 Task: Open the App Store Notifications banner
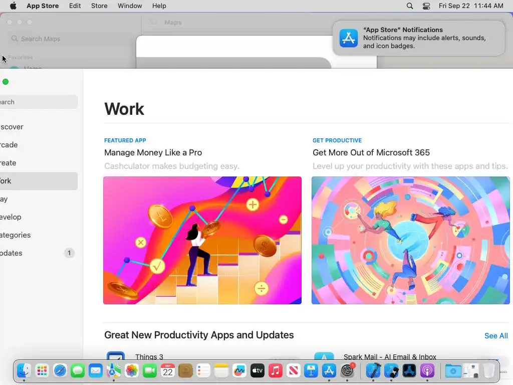coord(419,38)
